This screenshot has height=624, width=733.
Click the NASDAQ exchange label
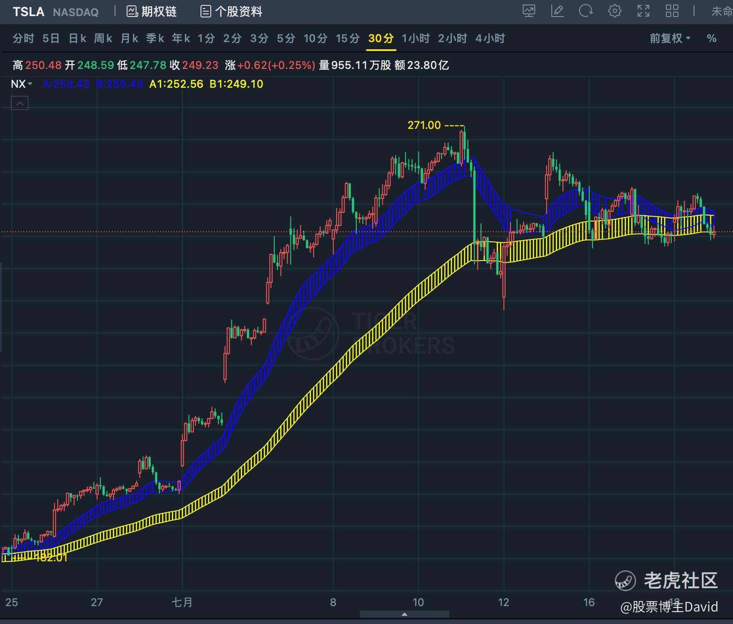[76, 12]
